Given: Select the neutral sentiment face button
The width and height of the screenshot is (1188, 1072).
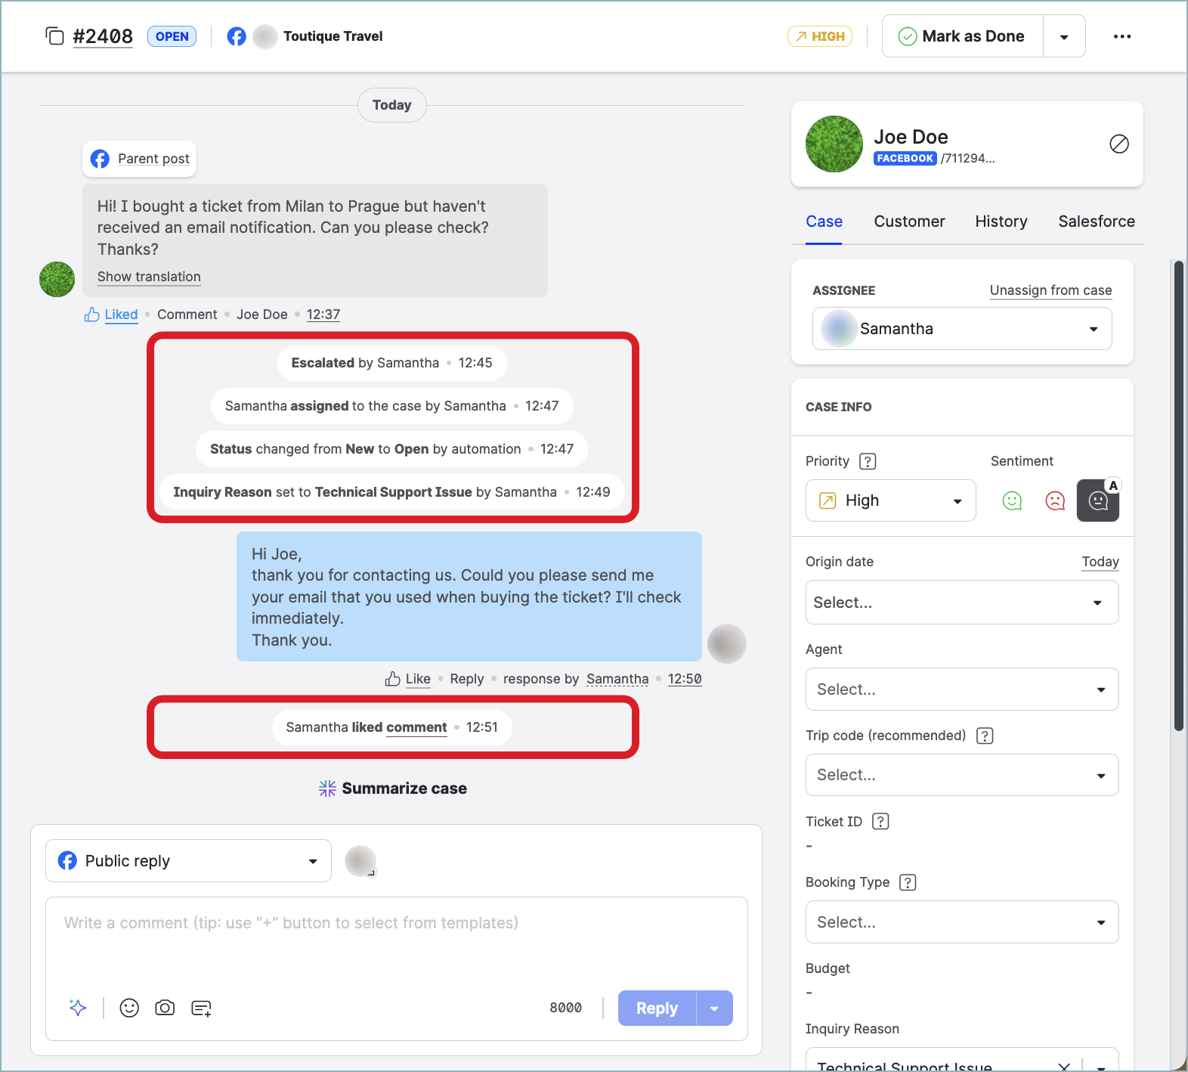Looking at the screenshot, I should 1097,500.
